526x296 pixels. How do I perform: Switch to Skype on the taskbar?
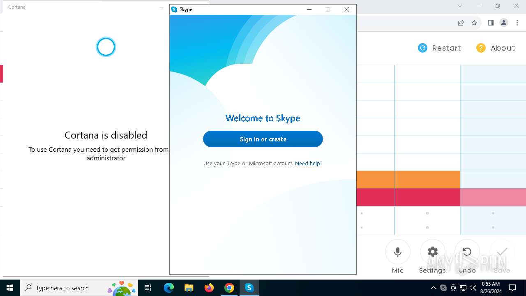click(249, 288)
